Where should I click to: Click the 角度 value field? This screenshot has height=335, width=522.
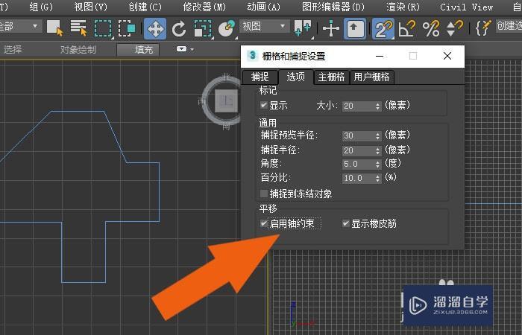(x=358, y=165)
